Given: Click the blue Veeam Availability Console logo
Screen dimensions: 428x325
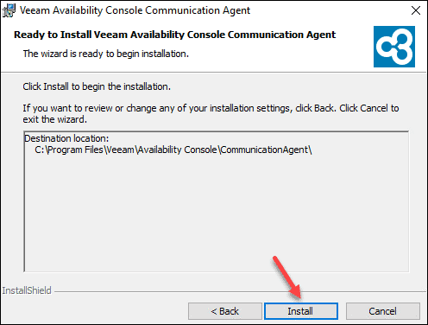Looking at the screenshot, I should tap(394, 47).
